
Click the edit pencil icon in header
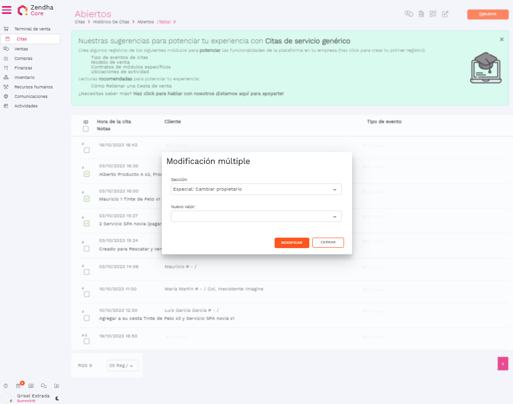click(x=445, y=14)
